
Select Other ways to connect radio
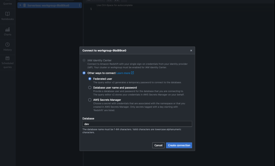tap(84, 73)
